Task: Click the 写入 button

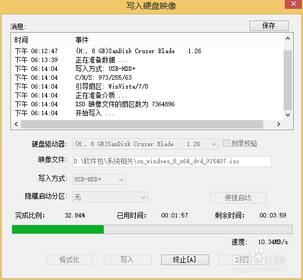Action: point(127,260)
